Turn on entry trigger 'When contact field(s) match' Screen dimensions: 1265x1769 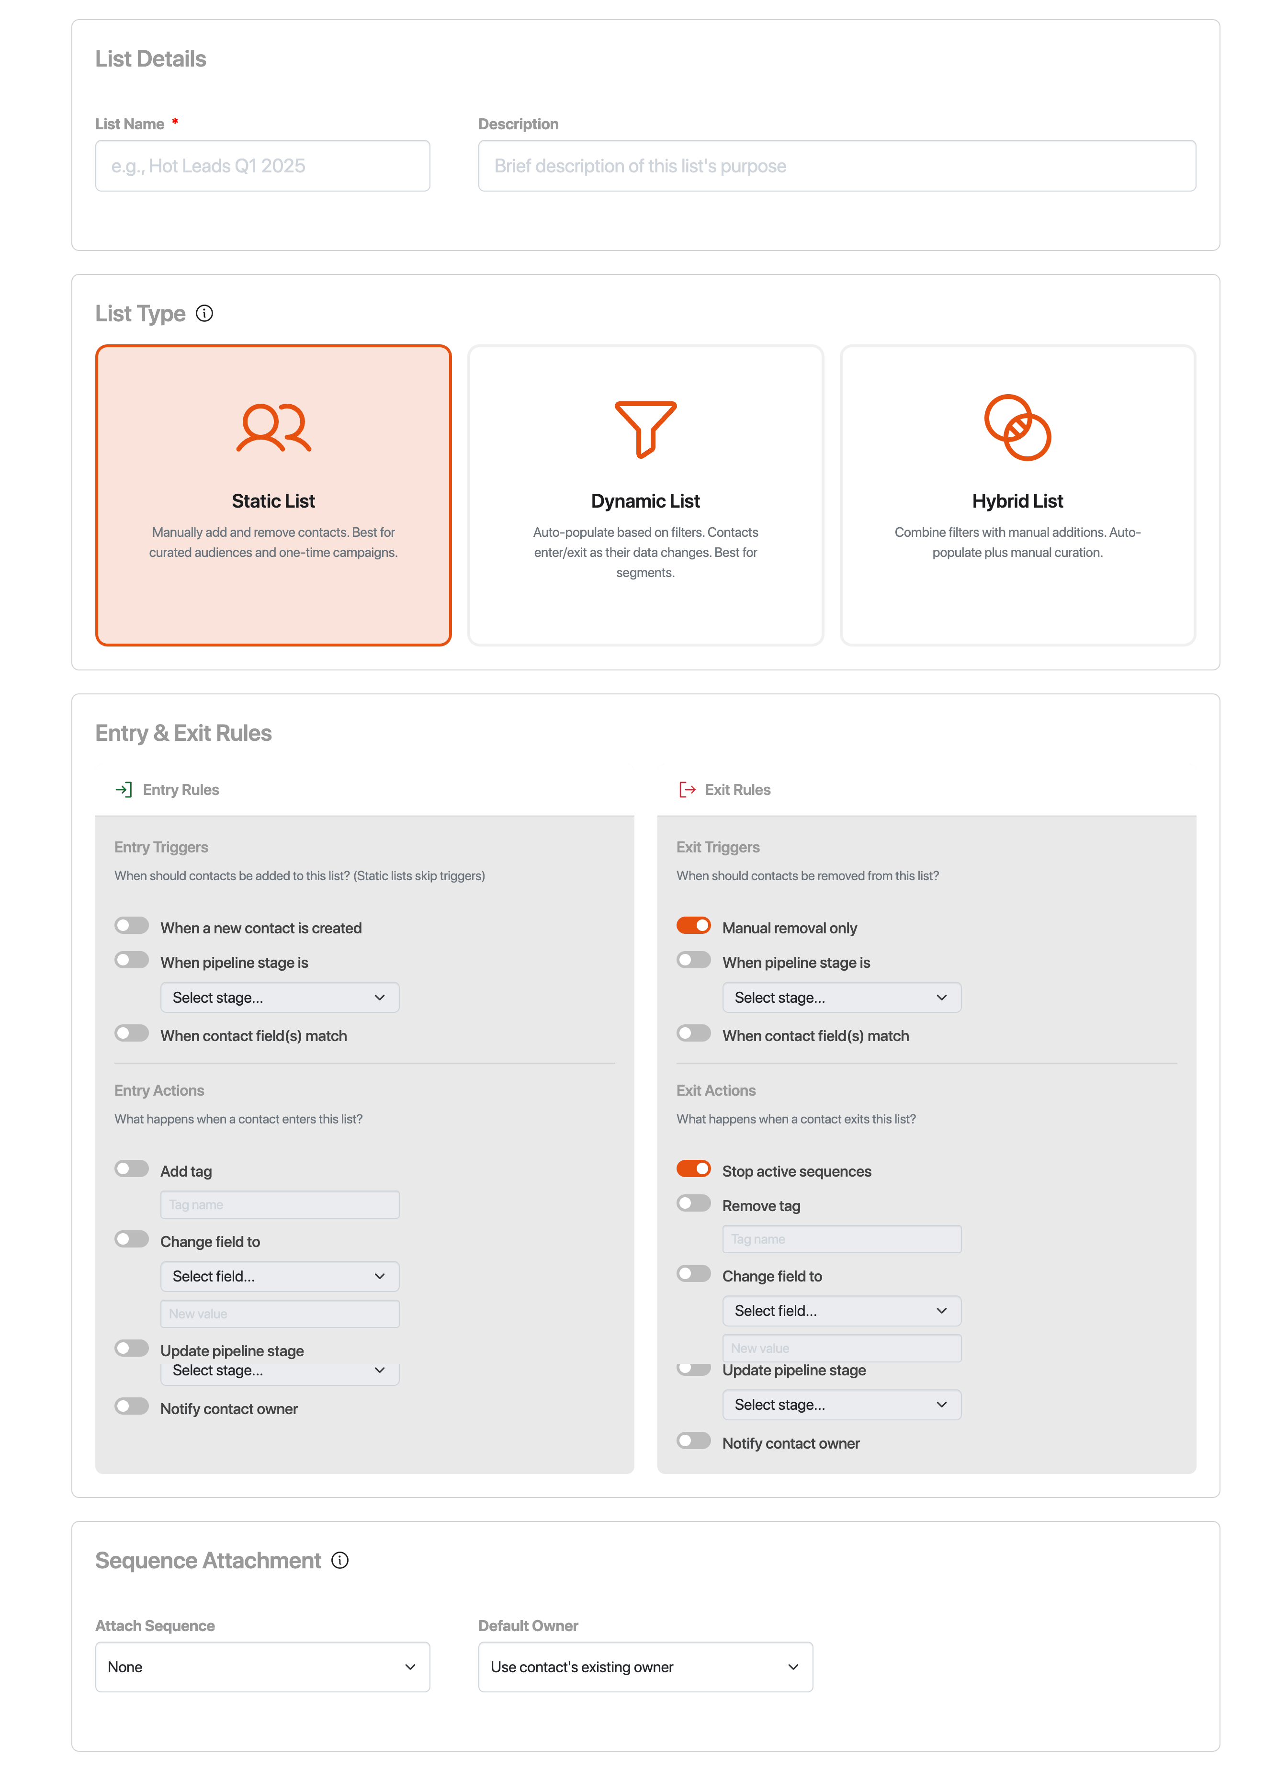[x=132, y=1033]
